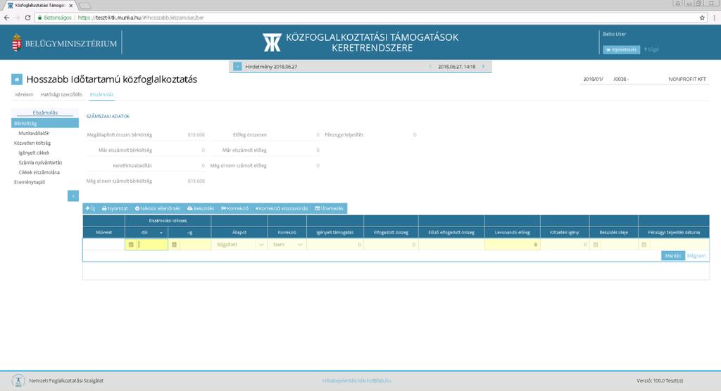Click the Korrekció toolbar button
This screenshot has height=391, width=721.
click(x=234, y=209)
